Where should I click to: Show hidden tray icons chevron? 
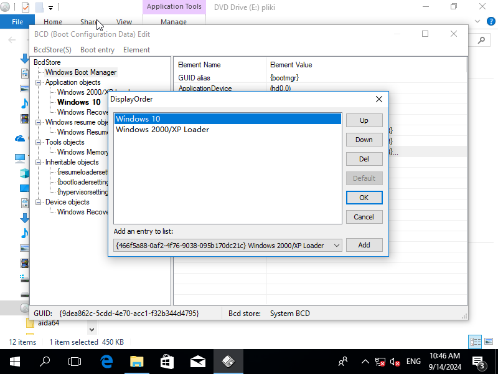[365, 362]
